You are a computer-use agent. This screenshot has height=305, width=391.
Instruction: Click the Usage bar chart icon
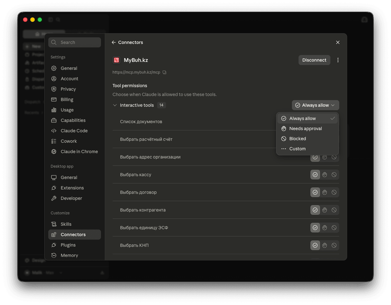click(54, 110)
